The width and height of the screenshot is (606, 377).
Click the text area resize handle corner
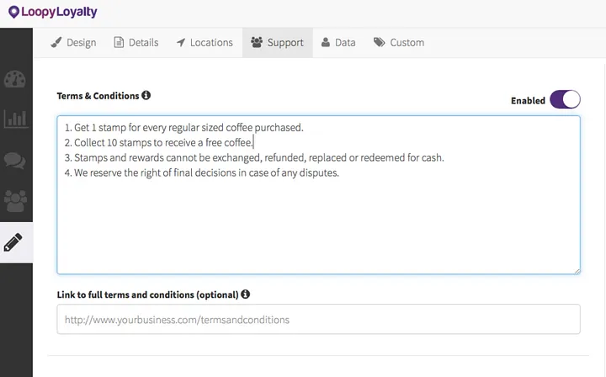(x=577, y=271)
